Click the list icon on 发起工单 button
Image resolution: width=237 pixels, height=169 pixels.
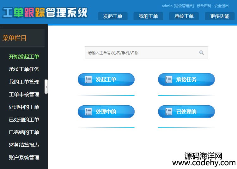pyautogui.click(x=88, y=79)
